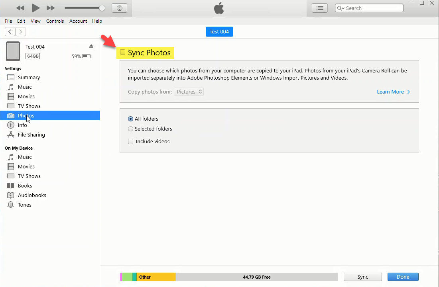Open the AirPlay output icon
The height and width of the screenshot is (287, 439).
click(x=119, y=8)
